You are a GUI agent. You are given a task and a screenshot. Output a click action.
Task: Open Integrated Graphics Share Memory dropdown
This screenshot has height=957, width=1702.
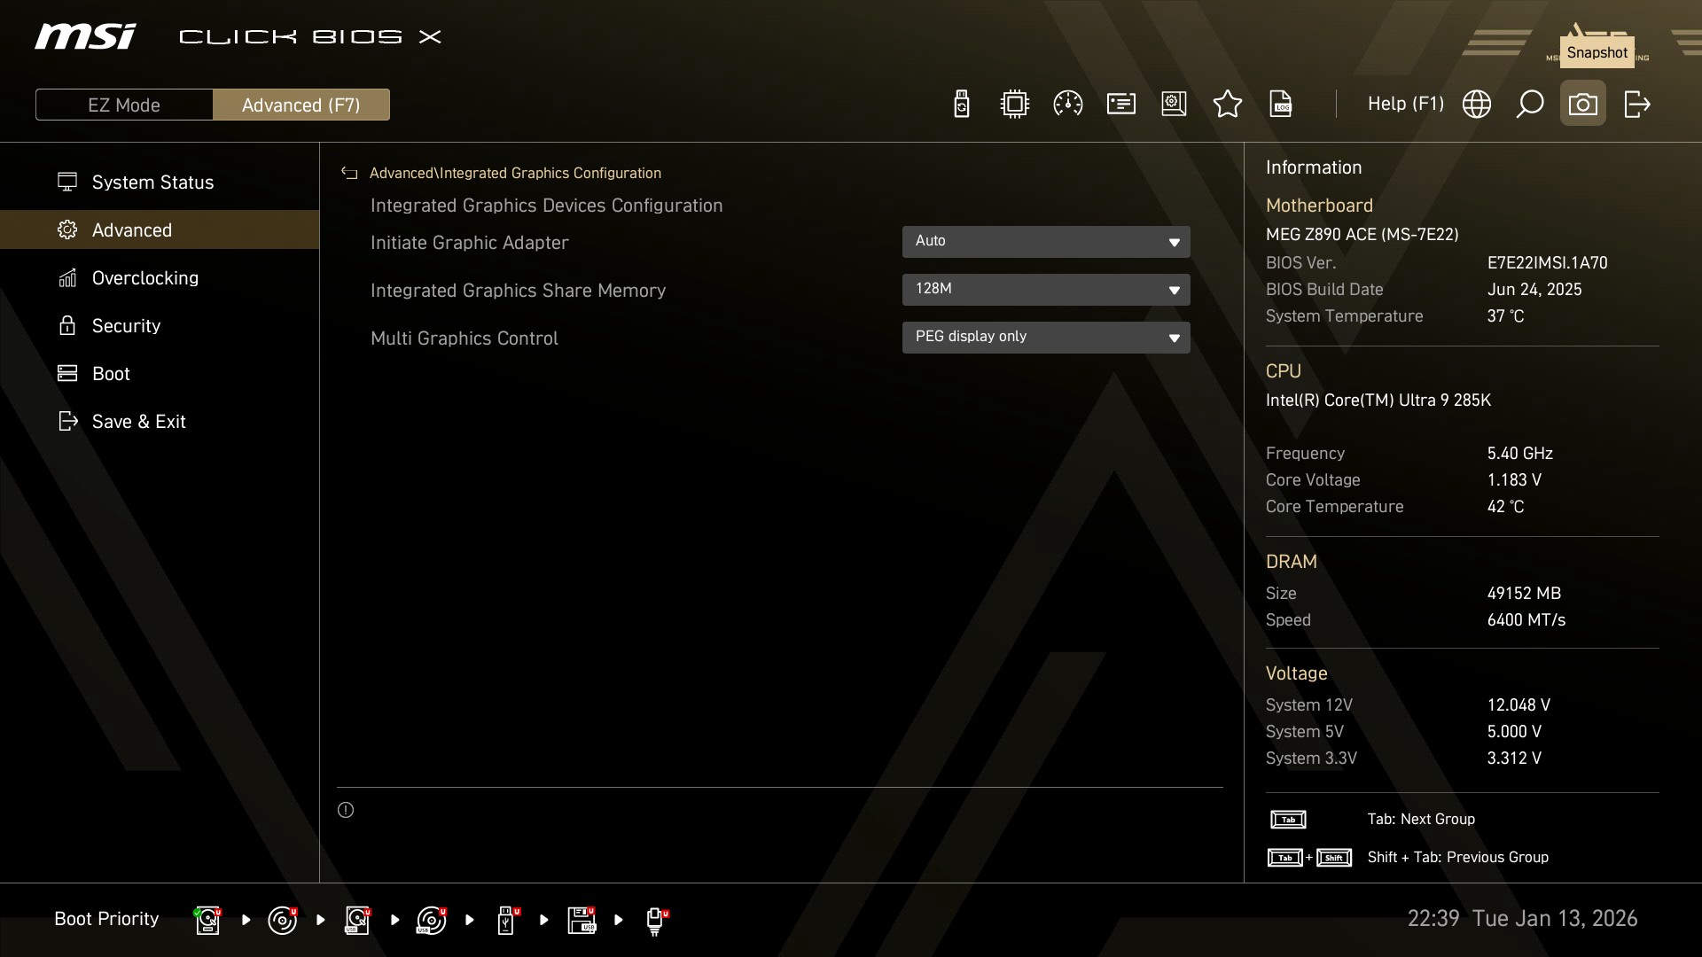point(1045,290)
